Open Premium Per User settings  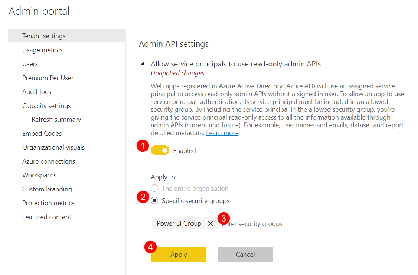pos(48,78)
